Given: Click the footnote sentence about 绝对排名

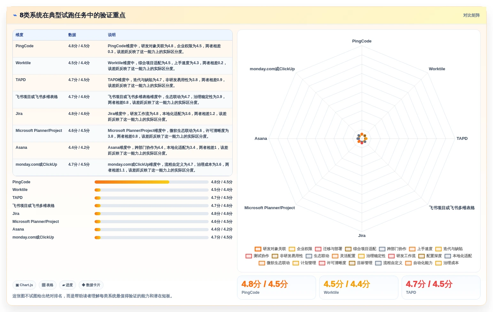Looking at the screenshot, I should pos(93,296).
